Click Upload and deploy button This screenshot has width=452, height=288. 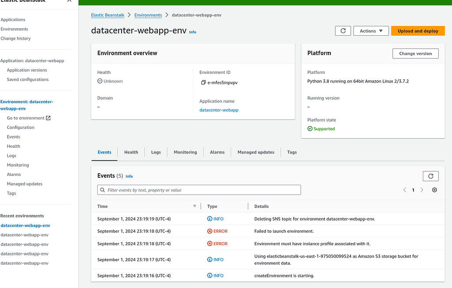[x=418, y=31]
